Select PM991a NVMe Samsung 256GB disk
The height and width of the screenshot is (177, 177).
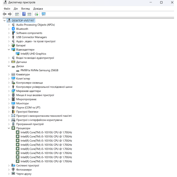tap(40, 70)
